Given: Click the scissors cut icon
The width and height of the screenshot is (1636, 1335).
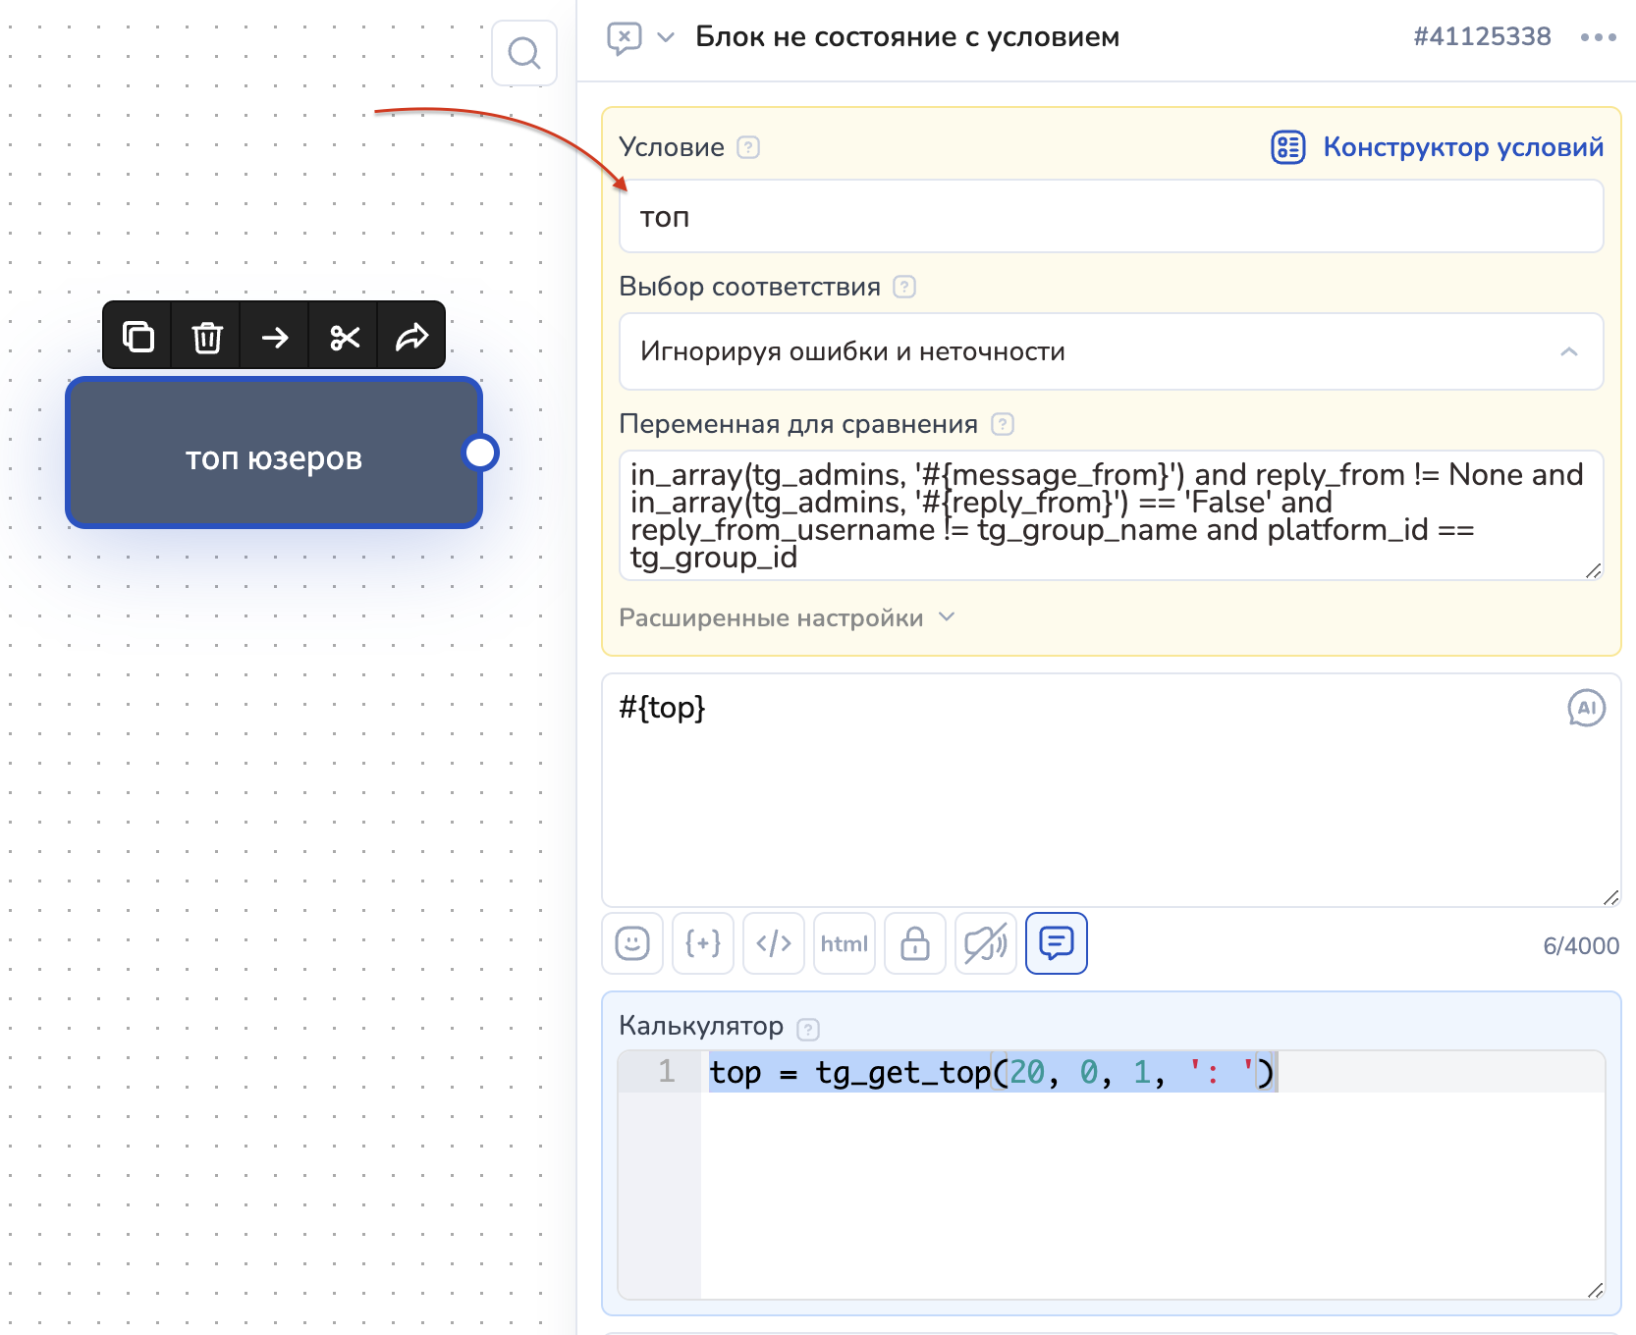Looking at the screenshot, I should (x=344, y=337).
